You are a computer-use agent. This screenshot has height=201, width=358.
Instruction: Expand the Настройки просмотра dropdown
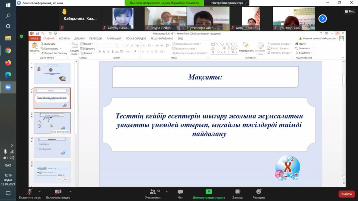(229, 3)
